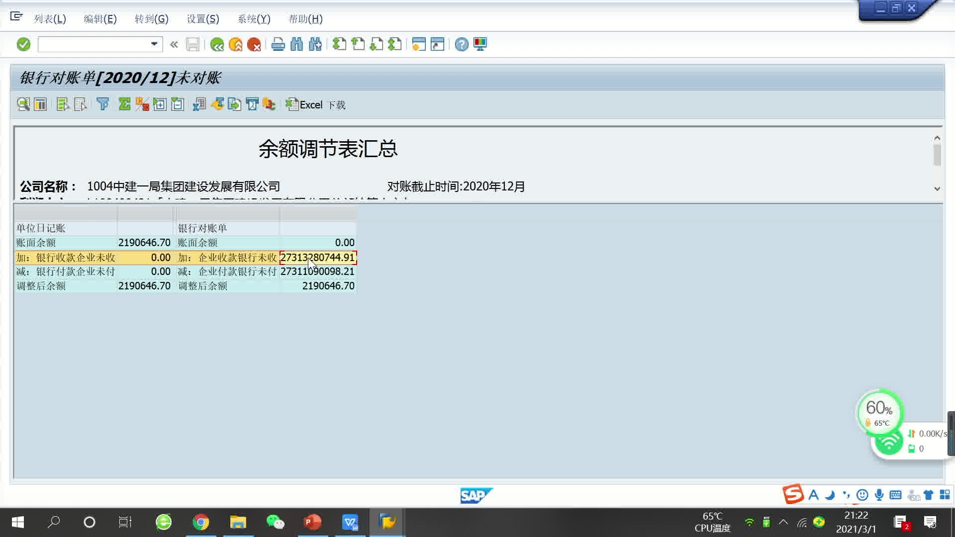Click the 60% performance monitor widget
Image resolution: width=955 pixels, height=537 pixels.
pyautogui.click(x=879, y=412)
